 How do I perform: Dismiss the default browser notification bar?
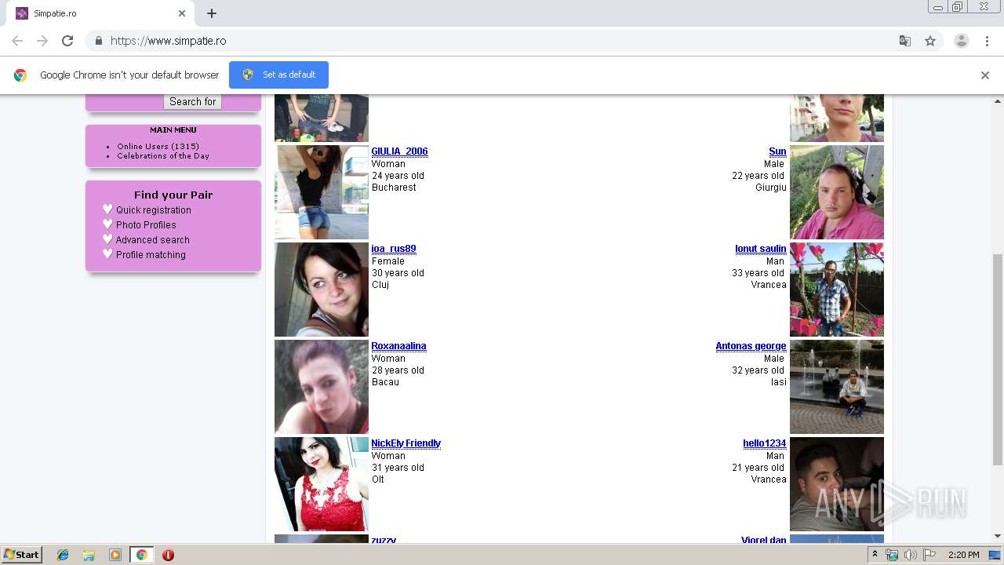coord(985,75)
